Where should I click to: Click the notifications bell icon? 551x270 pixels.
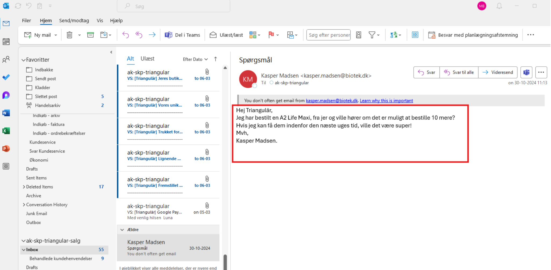tap(499, 6)
